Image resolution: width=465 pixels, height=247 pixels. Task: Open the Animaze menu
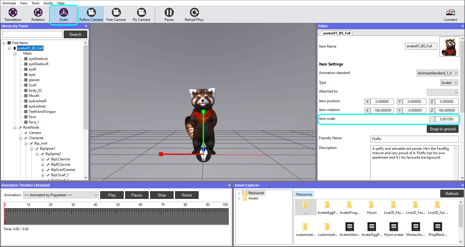(x=9, y=3)
